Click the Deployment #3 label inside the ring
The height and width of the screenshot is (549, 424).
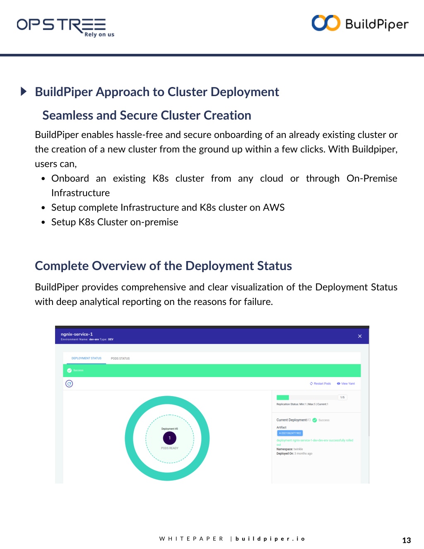(170, 429)
